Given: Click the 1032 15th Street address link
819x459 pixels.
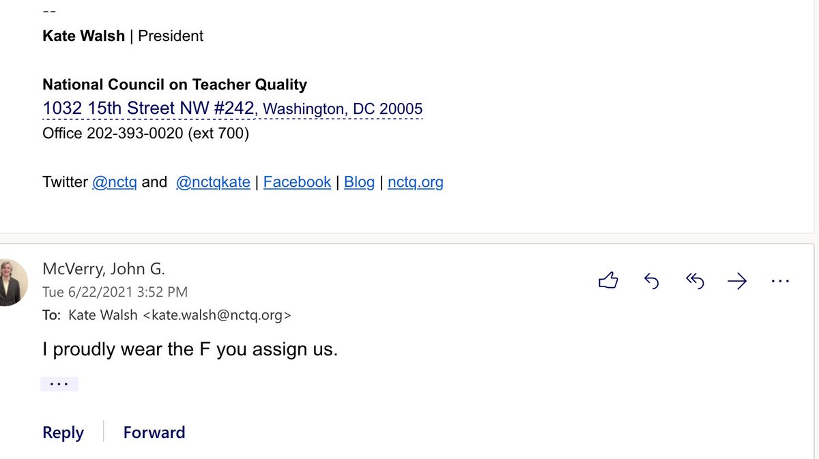Looking at the screenshot, I should pyautogui.click(x=149, y=108).
